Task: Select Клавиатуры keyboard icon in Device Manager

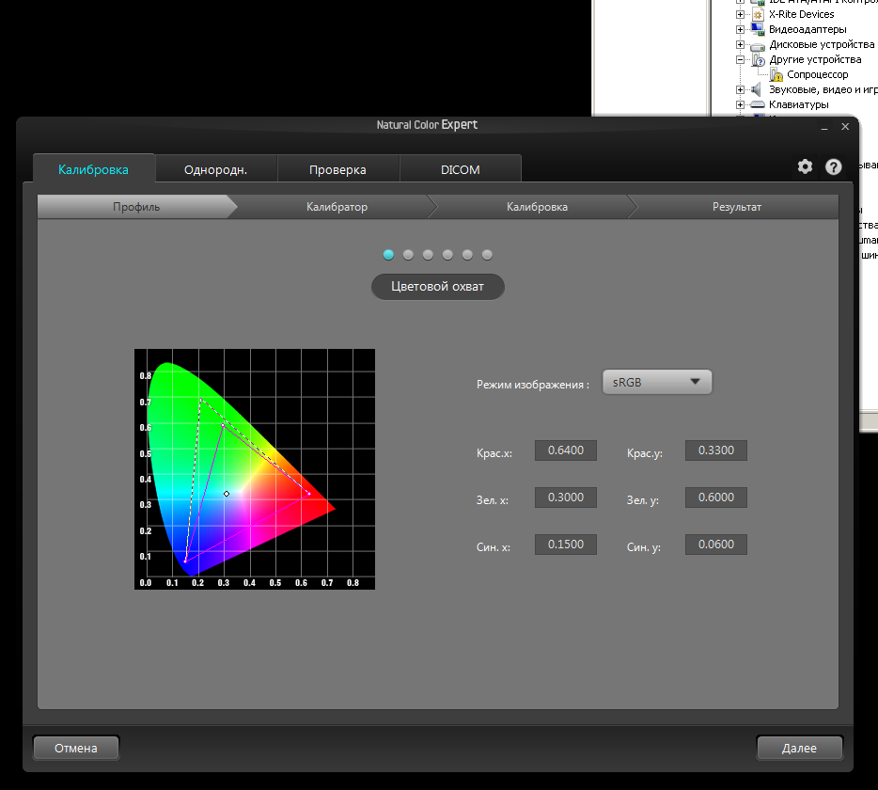Action: tap(758, 104)
